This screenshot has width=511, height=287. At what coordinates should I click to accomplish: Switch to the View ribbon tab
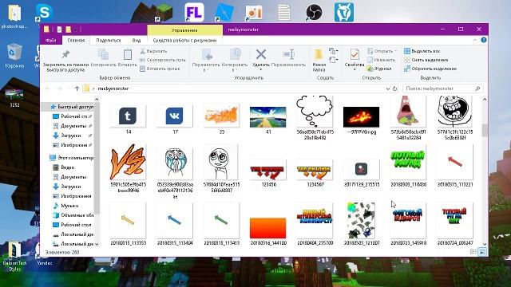tap(137, 41)
